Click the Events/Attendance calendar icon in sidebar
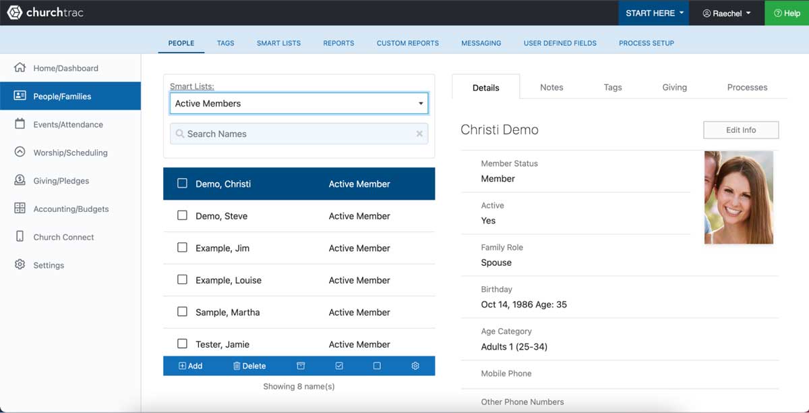Image resolution: width=809 pixels, height=413 pixels. point(20,124)
